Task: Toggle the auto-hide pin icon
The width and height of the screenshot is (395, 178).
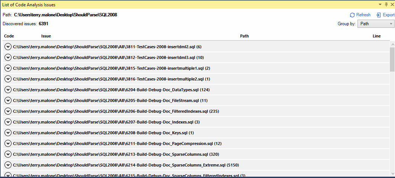Action: click(x=386, y=4)
